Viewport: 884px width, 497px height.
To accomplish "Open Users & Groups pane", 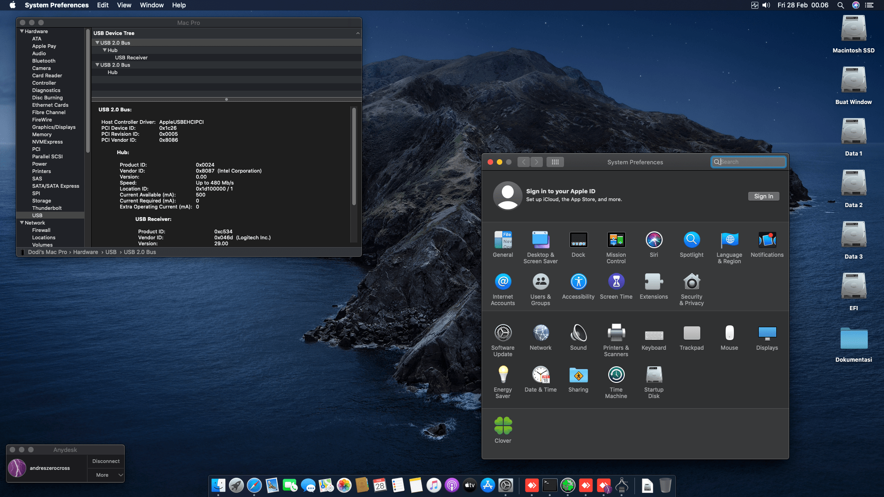I will point(541,289).
